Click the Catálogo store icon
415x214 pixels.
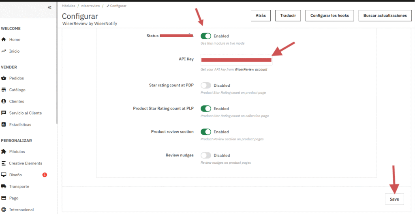pos(4,90)
